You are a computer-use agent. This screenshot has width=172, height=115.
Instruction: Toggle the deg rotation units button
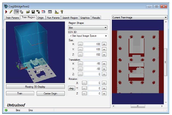click(x=71, y=88)
